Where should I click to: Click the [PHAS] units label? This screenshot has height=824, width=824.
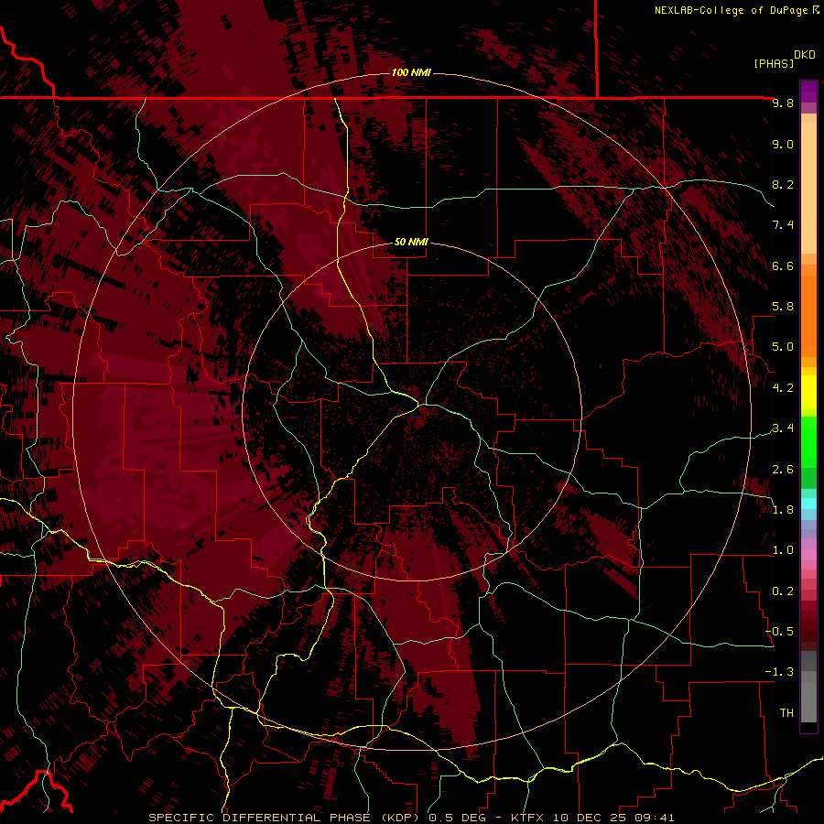[774, 63]
